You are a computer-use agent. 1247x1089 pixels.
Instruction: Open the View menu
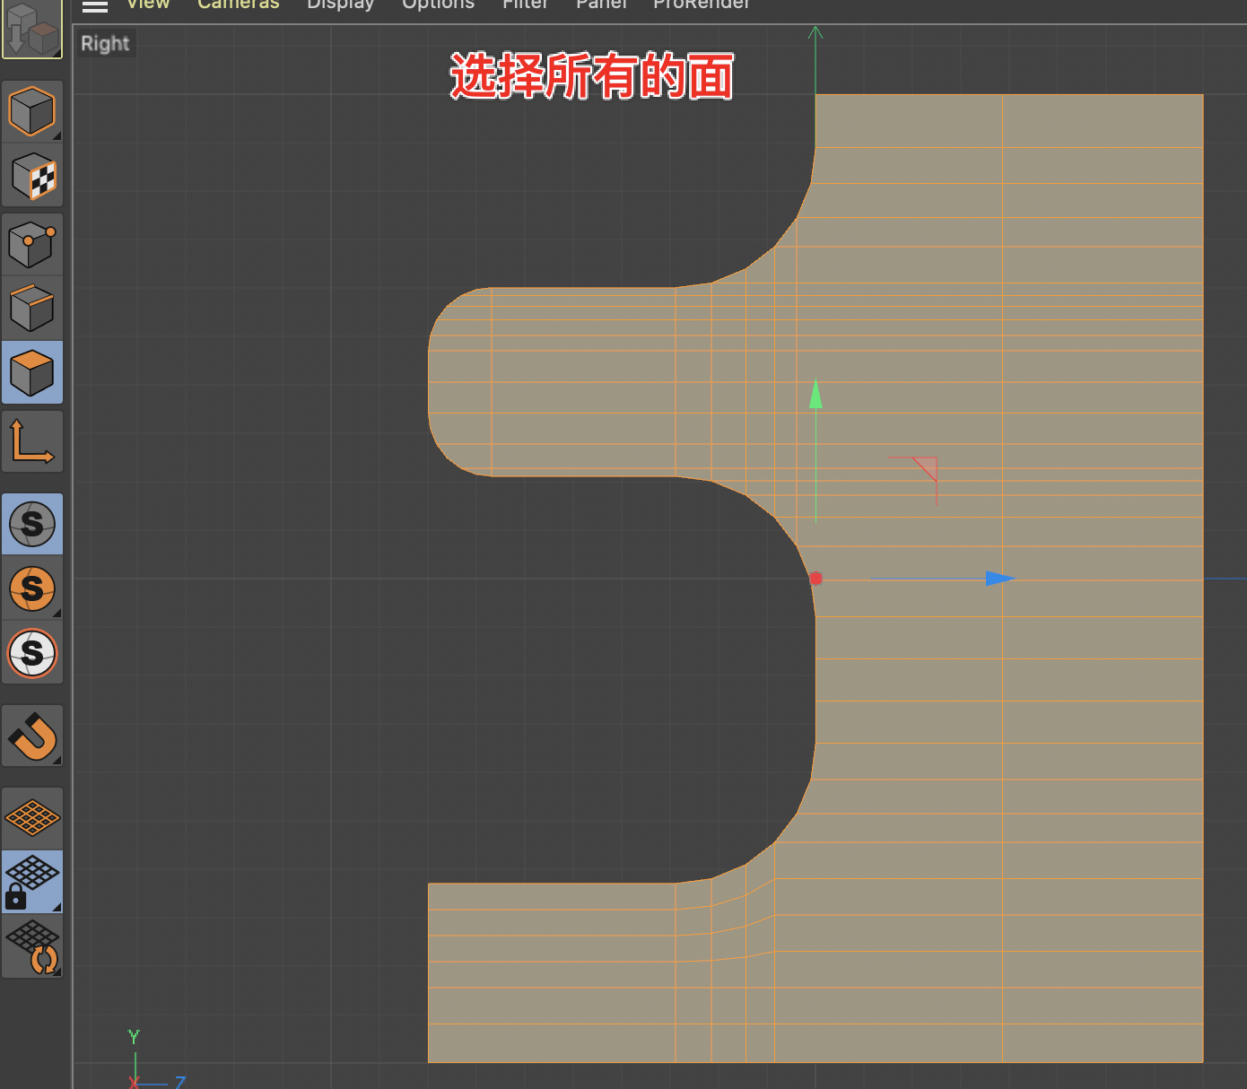(148, 4)
